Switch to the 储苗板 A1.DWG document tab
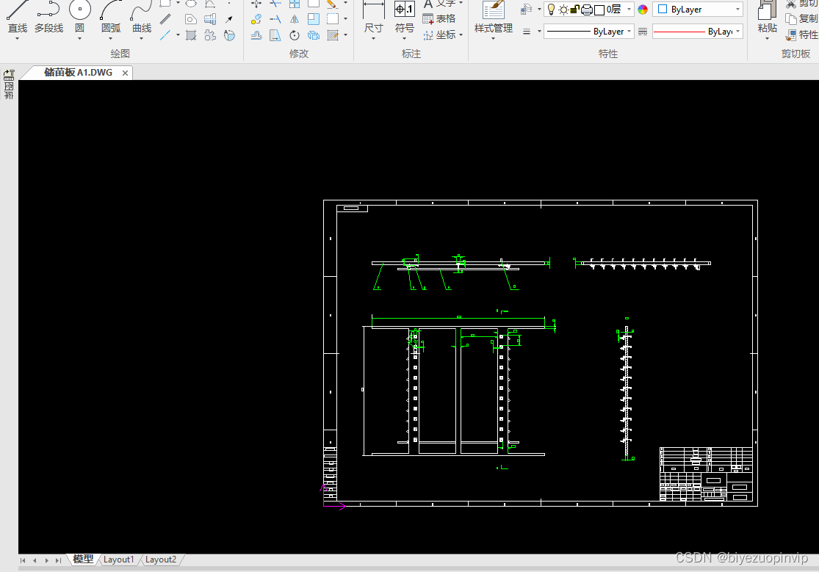This screenshot has height=572, width=819. click(79, 73)
